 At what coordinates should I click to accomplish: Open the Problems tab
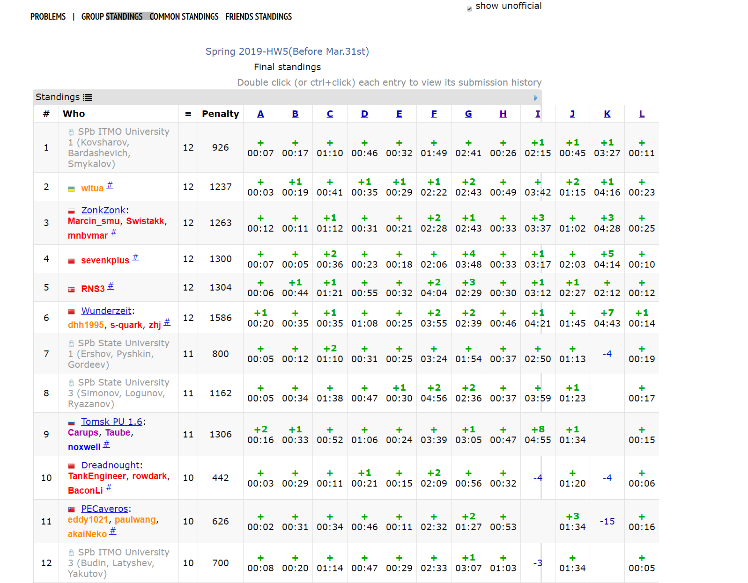pyautogui.click(x=48, y=17)
